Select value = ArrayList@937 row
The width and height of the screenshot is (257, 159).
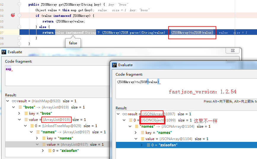(x=58, y=145)
